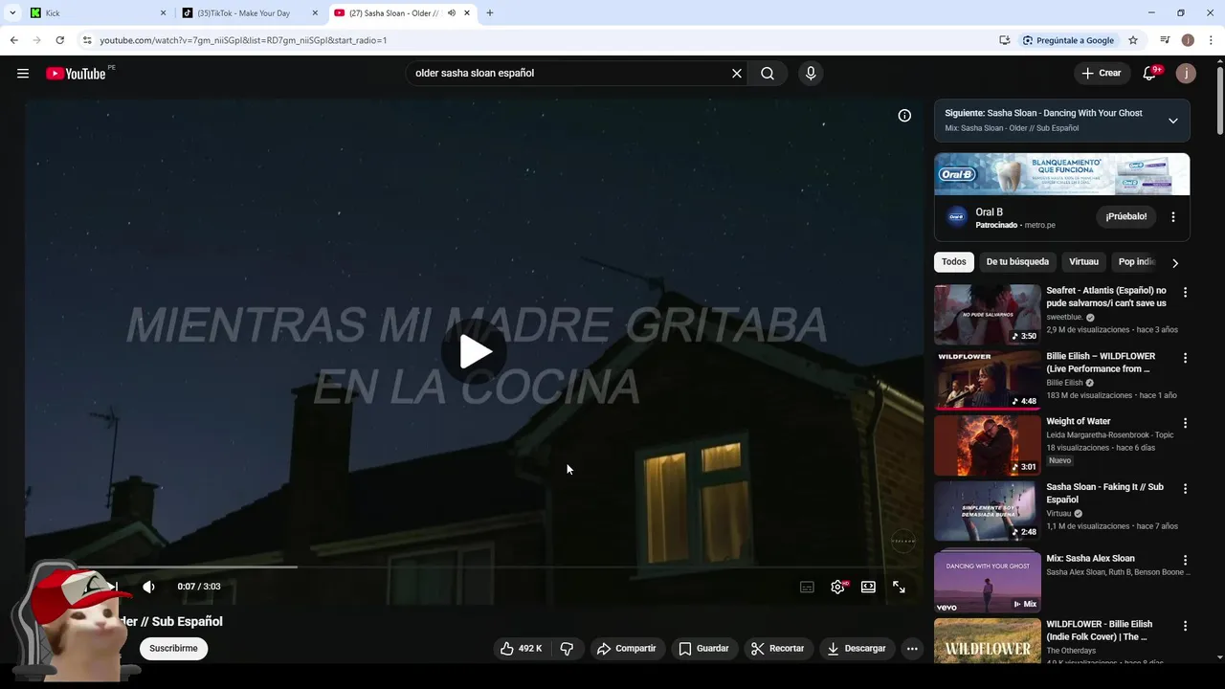This screenshot has height=689, width=1225.
Task: Expand the Siguiente playlist panel
Action: [x=1172, y=121]
